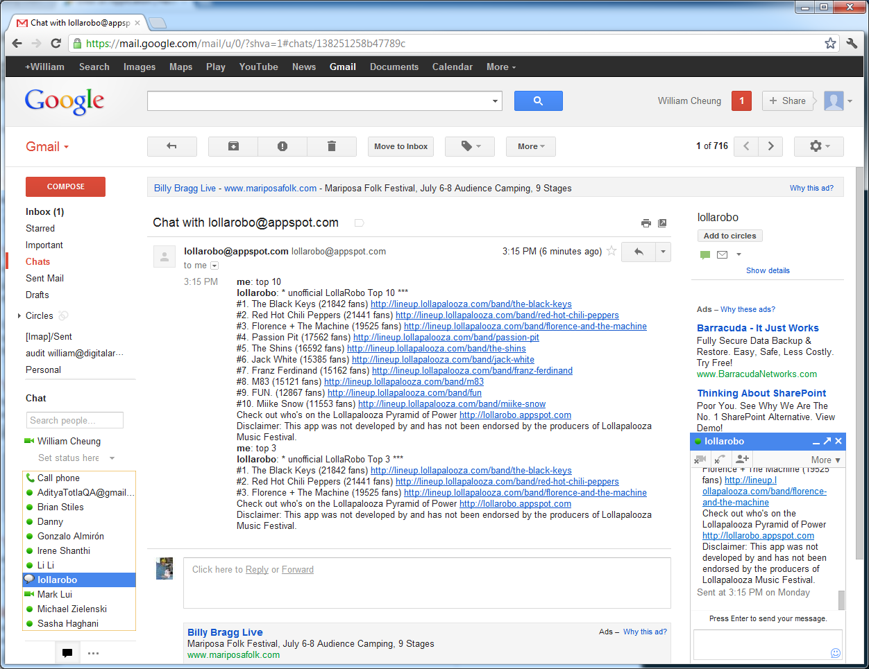869x669 pixels.
Task: Select the Chats label
Action: [37, 261]
